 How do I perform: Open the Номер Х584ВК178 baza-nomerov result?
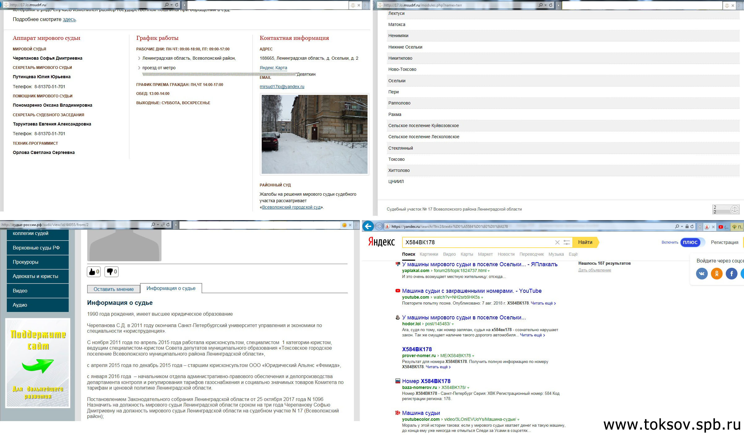point(426,381)
